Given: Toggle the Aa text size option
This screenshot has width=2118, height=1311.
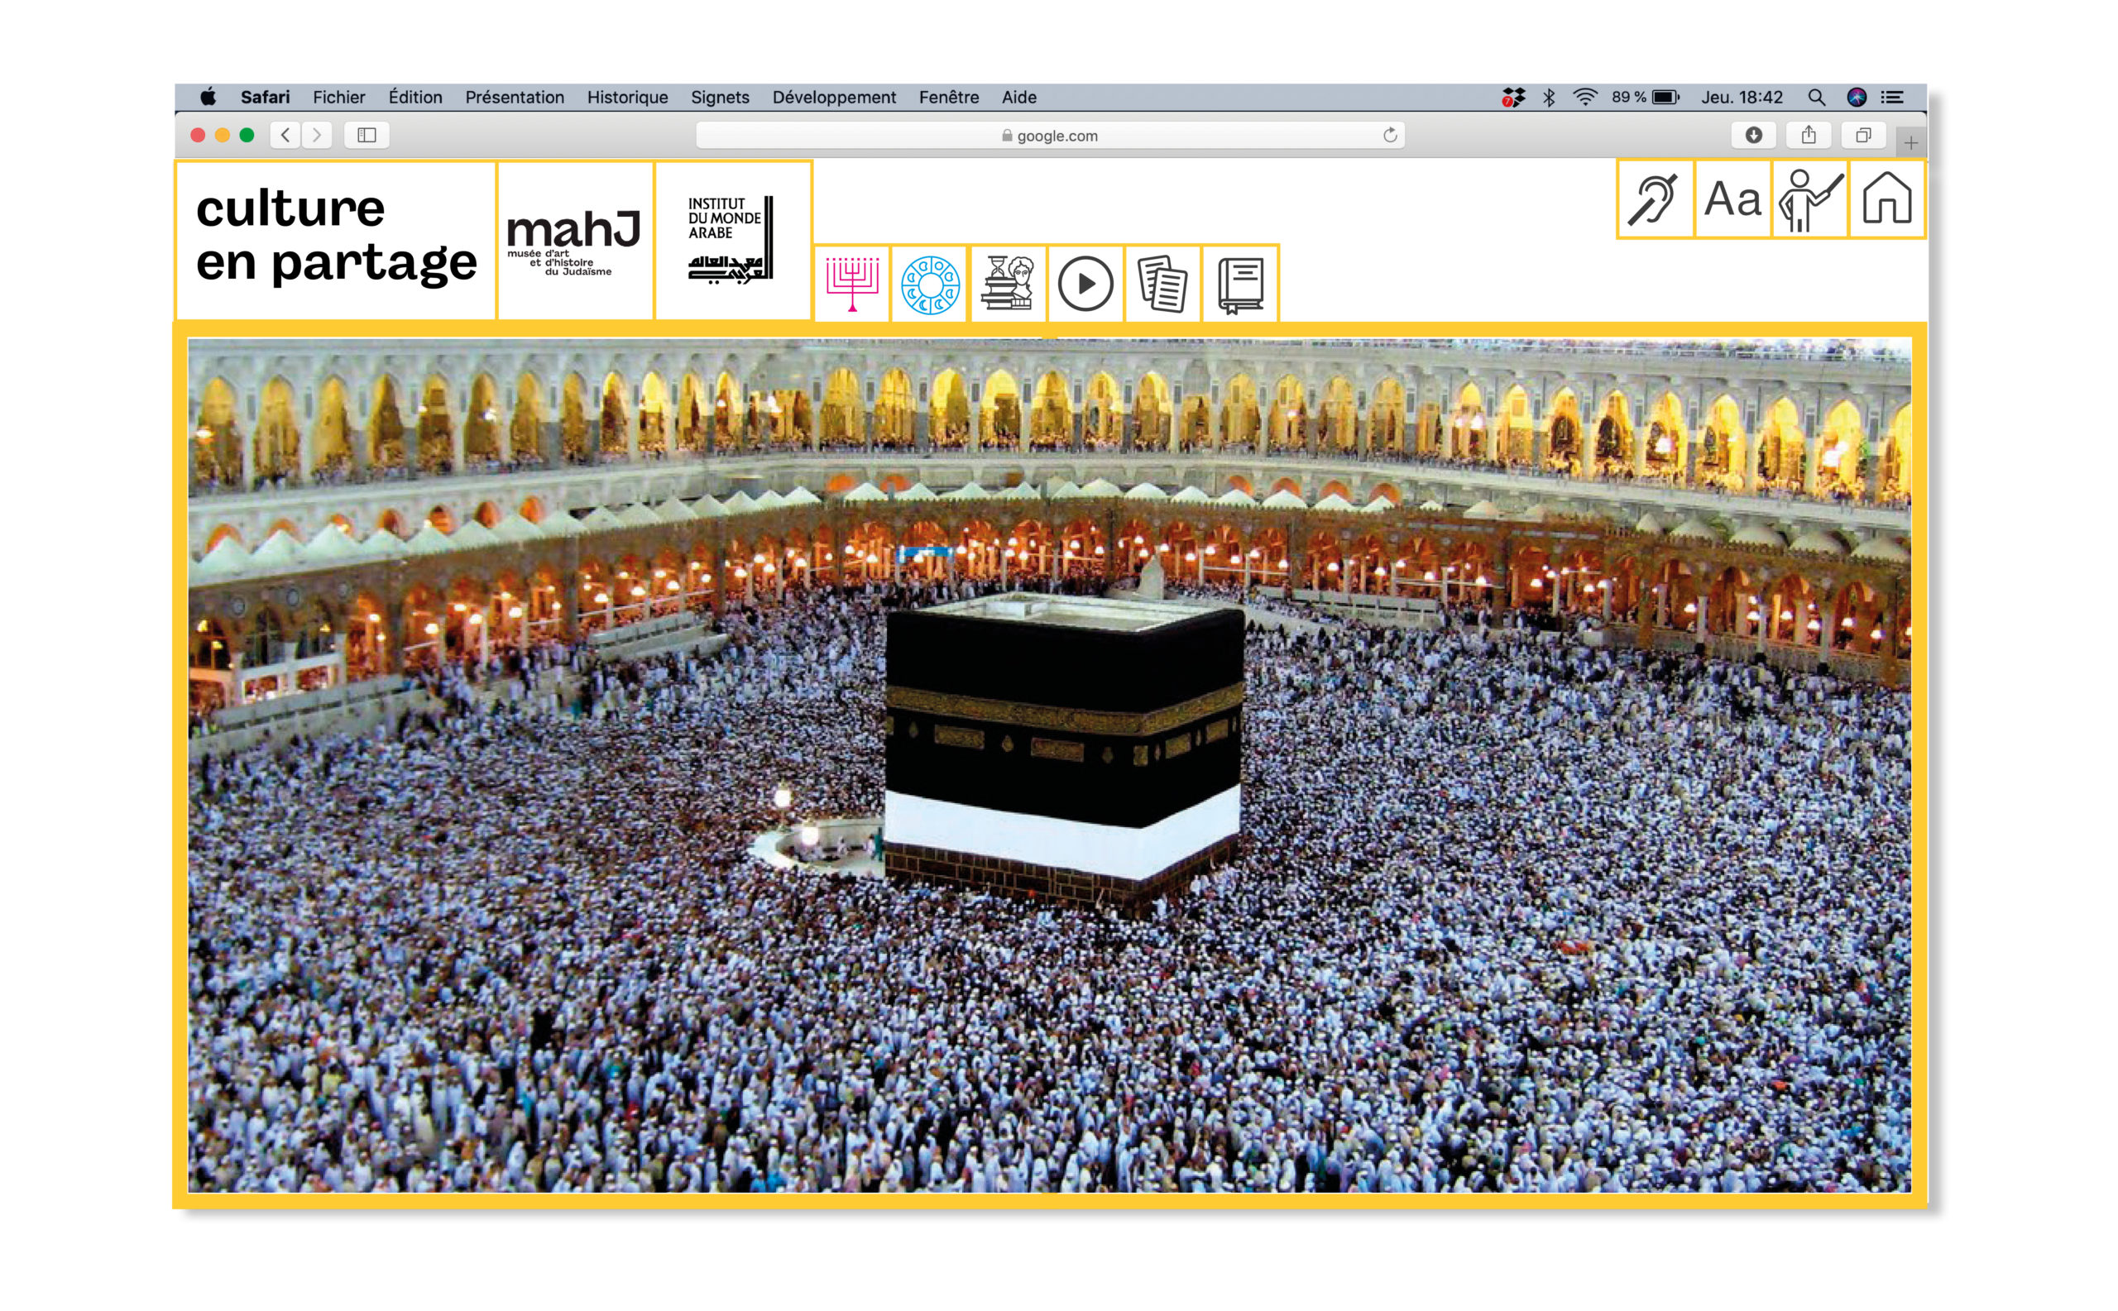Looking at the screenshot, I should click(1731, 199).
